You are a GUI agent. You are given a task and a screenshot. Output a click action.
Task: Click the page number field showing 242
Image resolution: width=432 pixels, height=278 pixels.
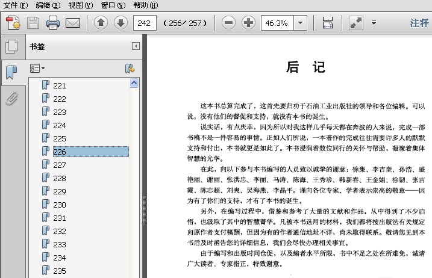145,23
